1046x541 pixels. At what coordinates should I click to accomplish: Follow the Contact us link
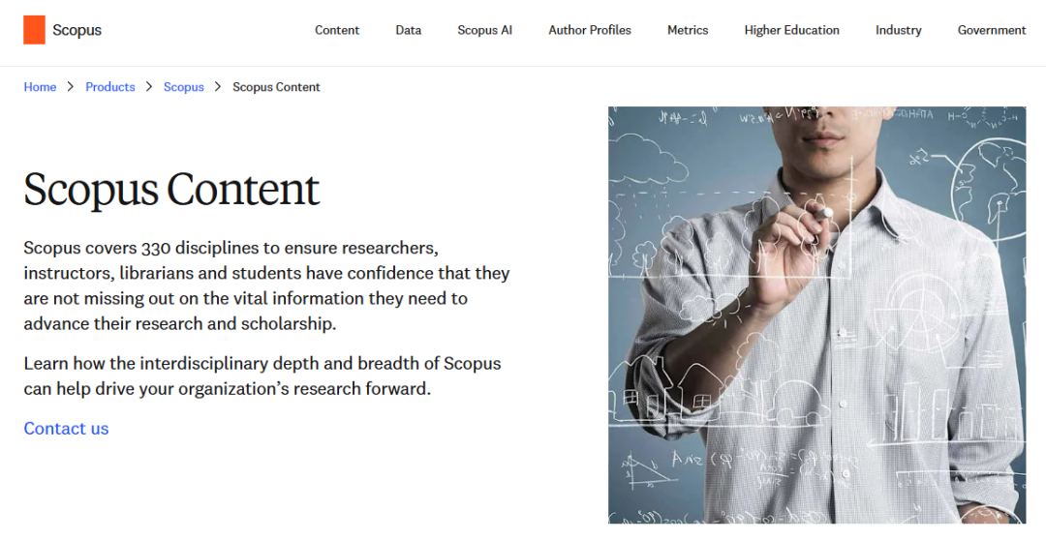[x=66, y=429]
